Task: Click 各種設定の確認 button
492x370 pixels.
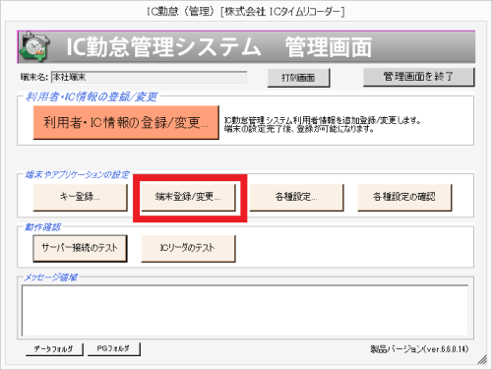Action: [x=404, y=197]
